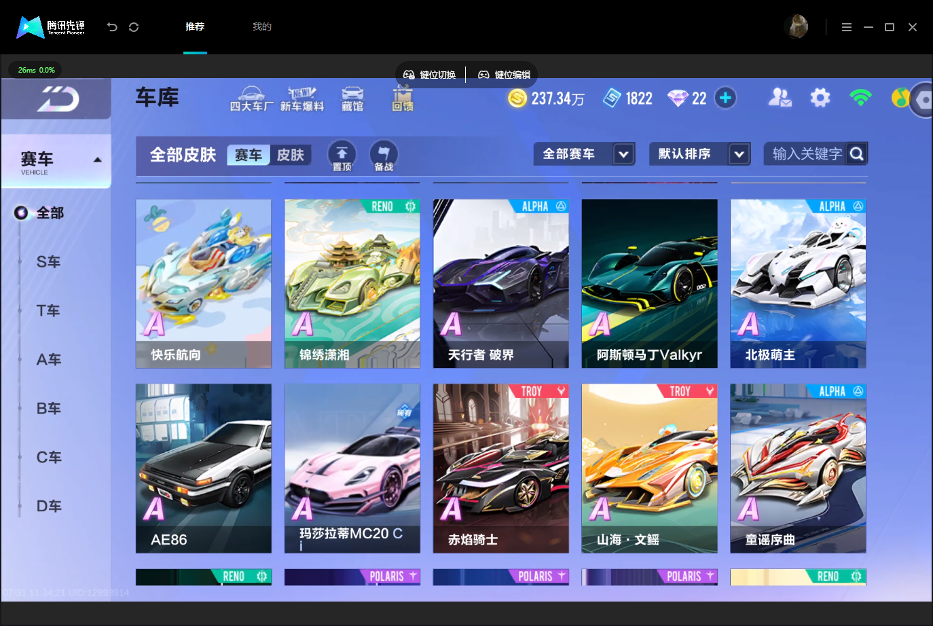Select the 玛莎拉蒂MC20 car card

click(x=352, y=468)
